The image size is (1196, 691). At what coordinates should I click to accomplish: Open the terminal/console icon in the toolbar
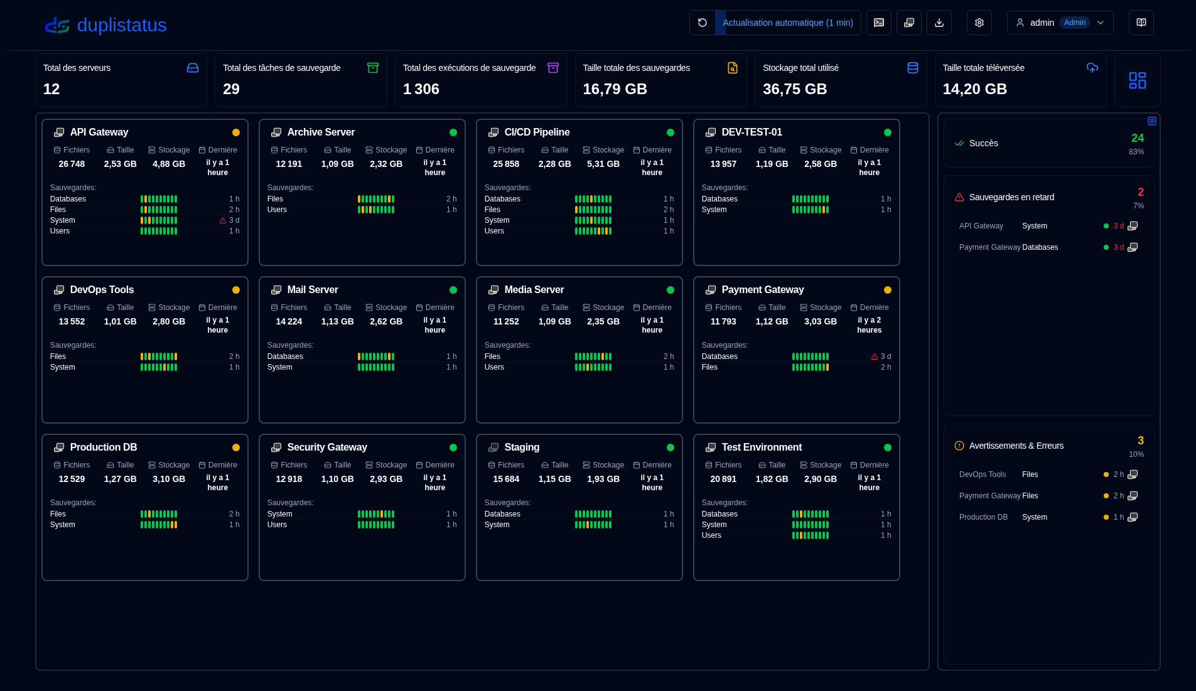(878, 22)
